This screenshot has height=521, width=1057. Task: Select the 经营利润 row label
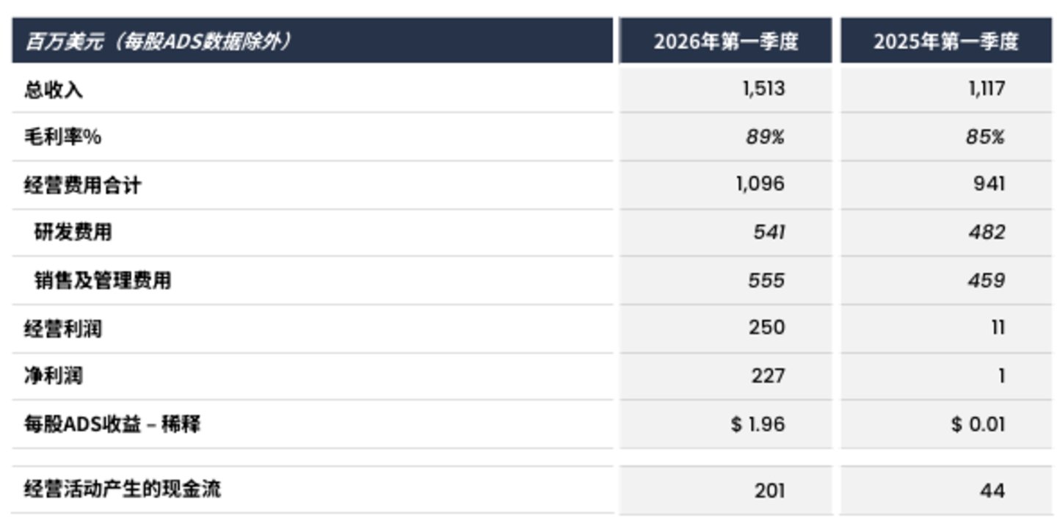tap(63, 328)
